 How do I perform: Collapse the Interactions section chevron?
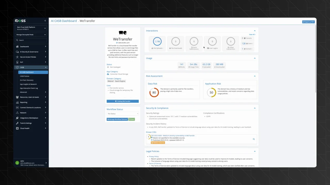(255, 31)
